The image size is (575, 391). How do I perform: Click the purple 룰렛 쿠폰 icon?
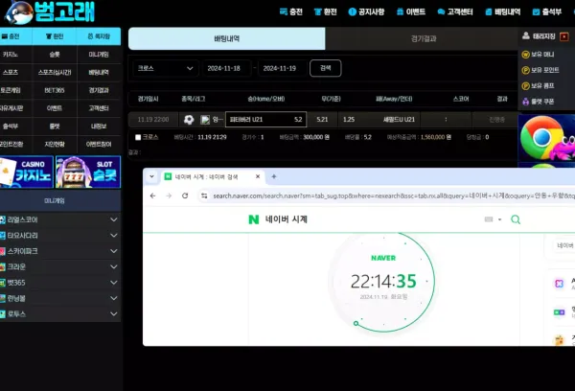(x=525, y=101)
